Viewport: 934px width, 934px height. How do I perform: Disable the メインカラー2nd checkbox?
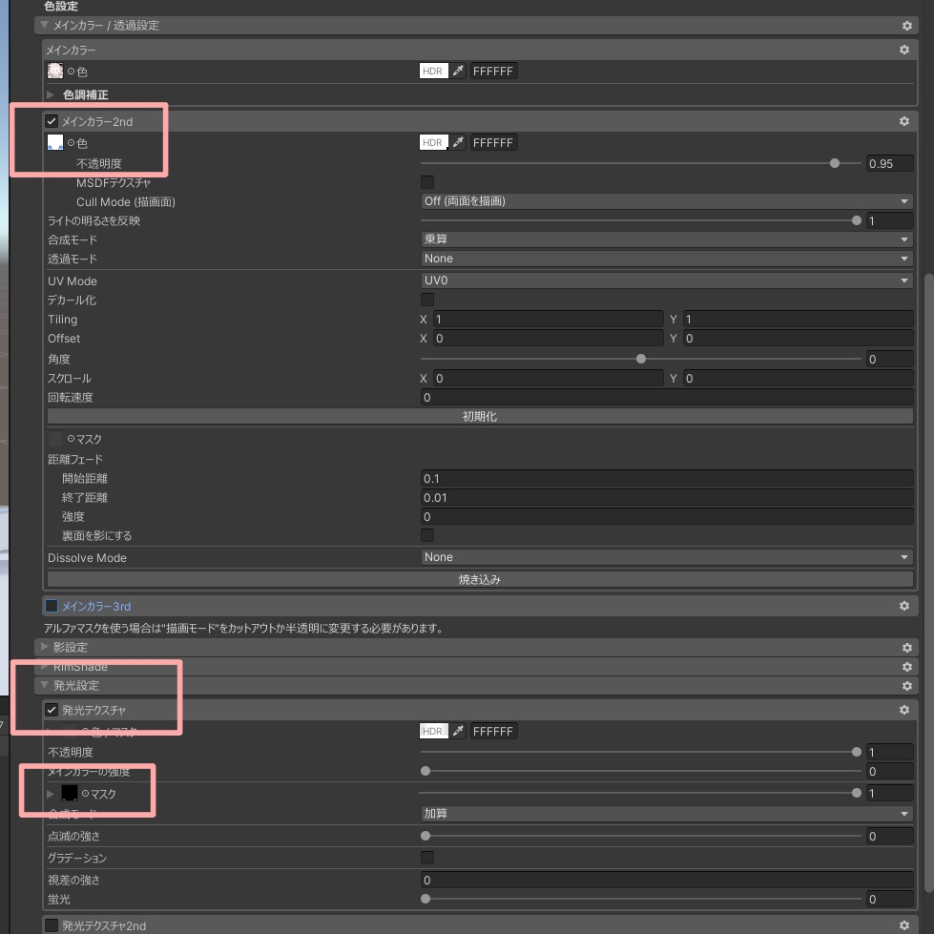52,121
